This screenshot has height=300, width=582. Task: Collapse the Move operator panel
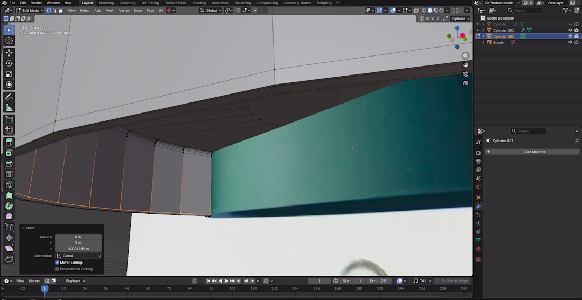click(x=23, y=228)
